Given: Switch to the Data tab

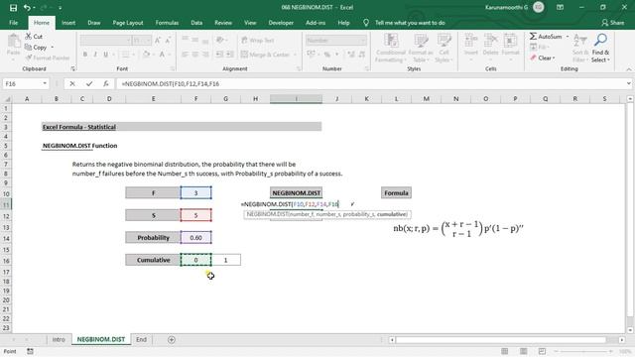Looking at the screenshot, I should click(x=196, y=23).
